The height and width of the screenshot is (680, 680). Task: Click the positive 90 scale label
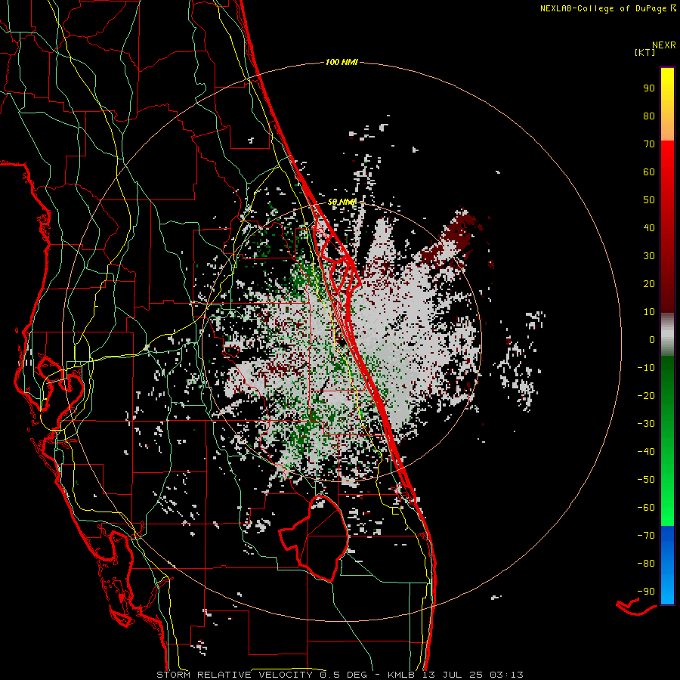coord(649,88)
